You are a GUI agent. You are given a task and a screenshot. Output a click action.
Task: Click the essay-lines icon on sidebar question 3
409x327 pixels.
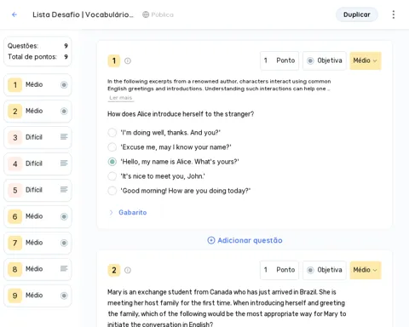click(64, 137)
